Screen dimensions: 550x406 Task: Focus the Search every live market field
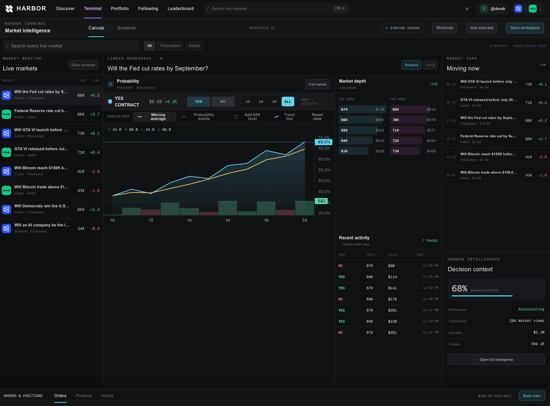click(x=71, y=46)
